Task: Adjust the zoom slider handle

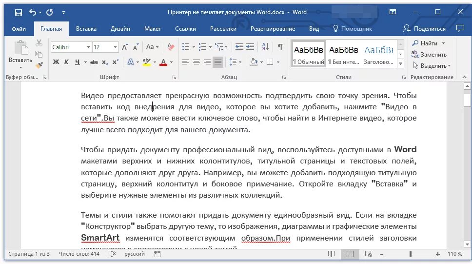Action: 410,254
